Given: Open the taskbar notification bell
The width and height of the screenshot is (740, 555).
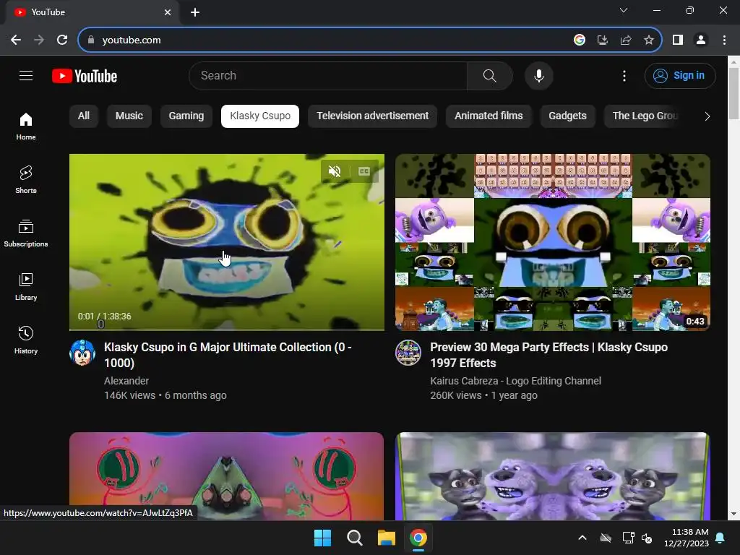Looking at the screenshot, I should pos(720,538).
